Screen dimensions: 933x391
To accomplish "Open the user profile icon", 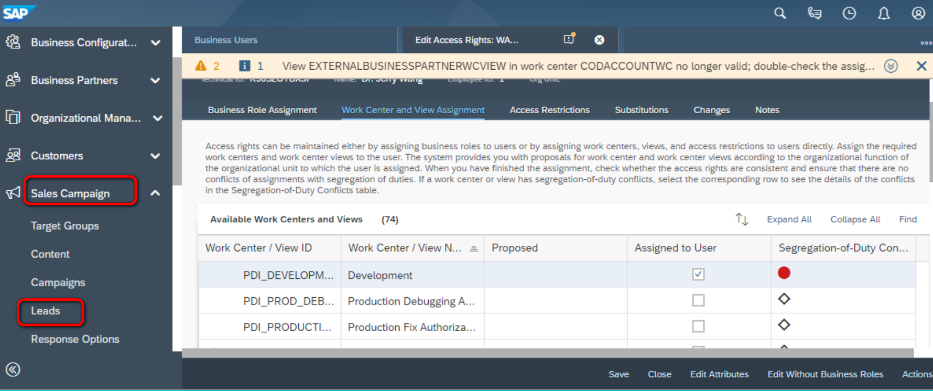I will (918, 13).
